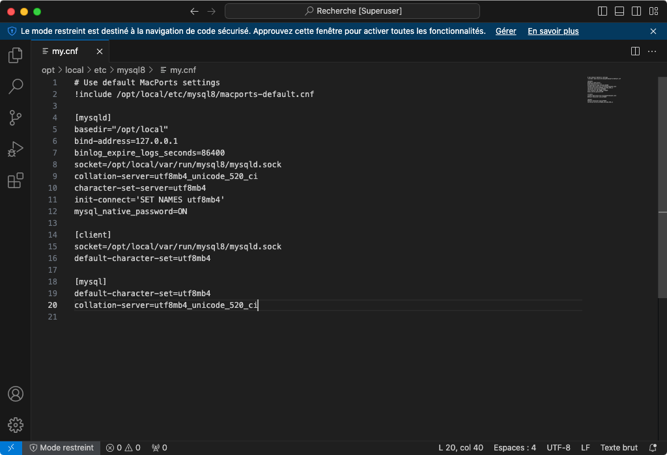
Task: Open the Source Control view
Action: coord(16,118)
